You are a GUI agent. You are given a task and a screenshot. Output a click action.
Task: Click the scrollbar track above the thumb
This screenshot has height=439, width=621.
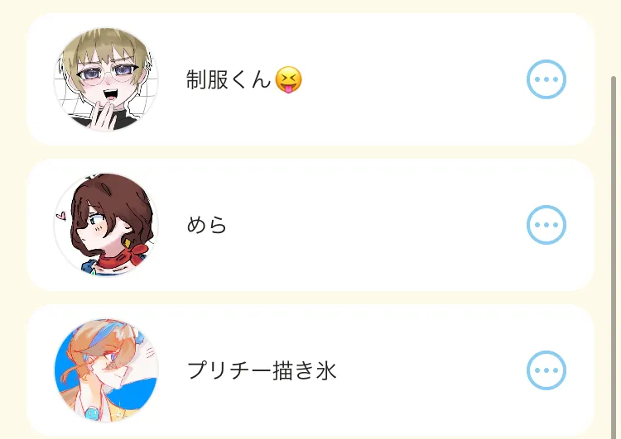(x=614, y=37)
